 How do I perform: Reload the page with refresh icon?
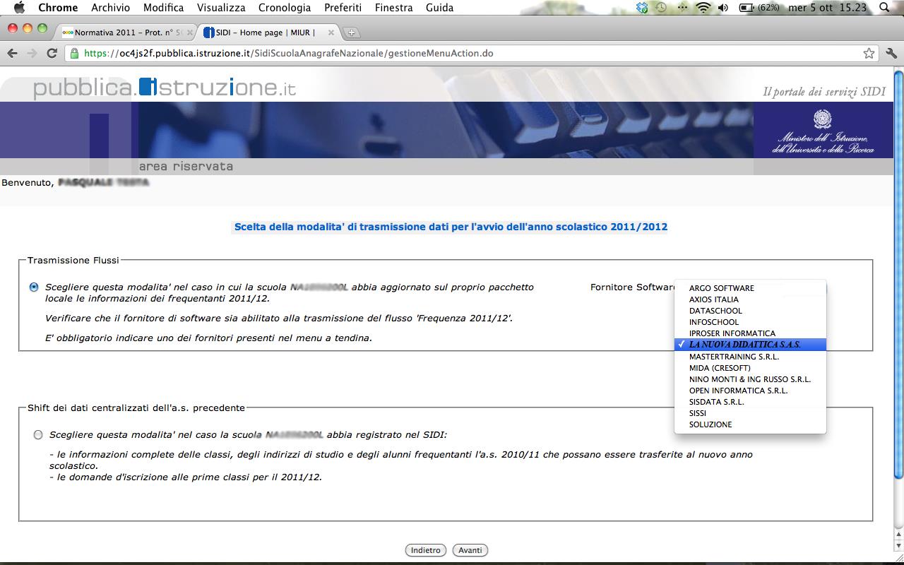tap(52, 53)
